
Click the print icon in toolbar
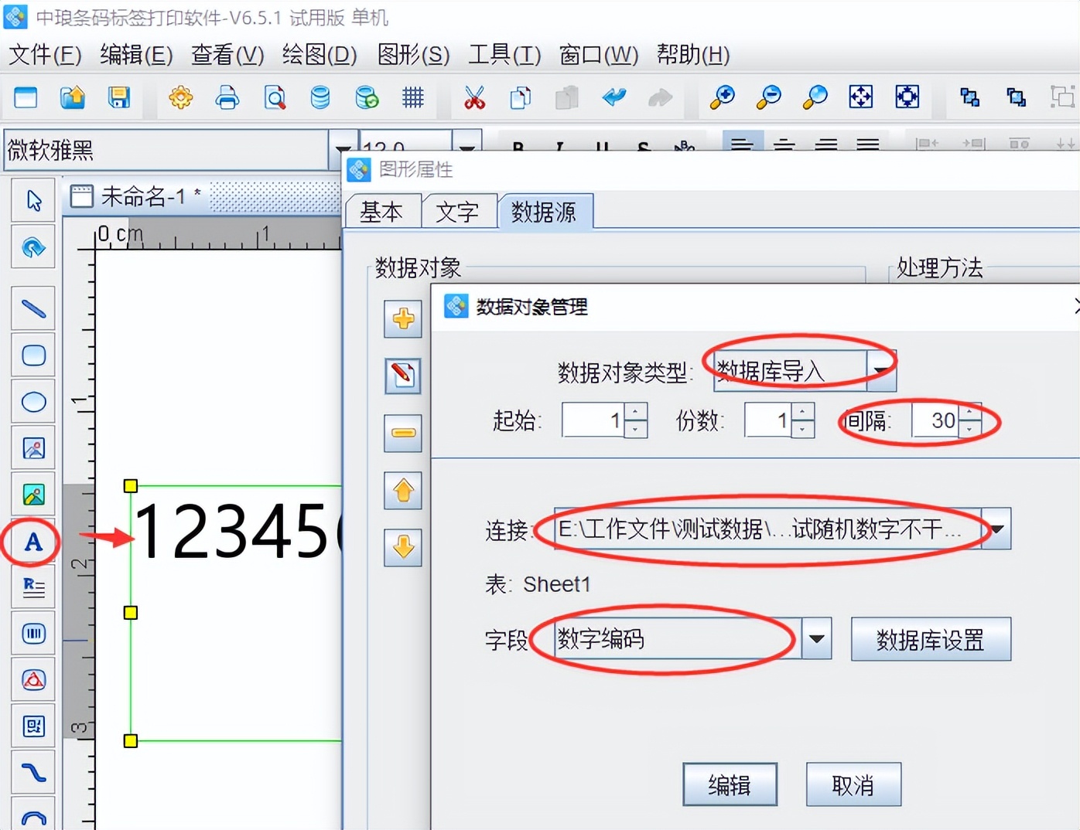(x=227, y=97)
